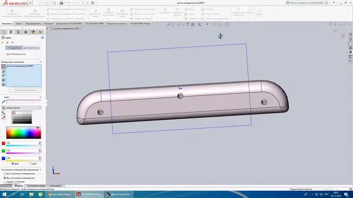This screenshot has width=353, height=198.
Task: Switch to the 'Эскиз' ribbon tab
Action: [x=19, y=24]
